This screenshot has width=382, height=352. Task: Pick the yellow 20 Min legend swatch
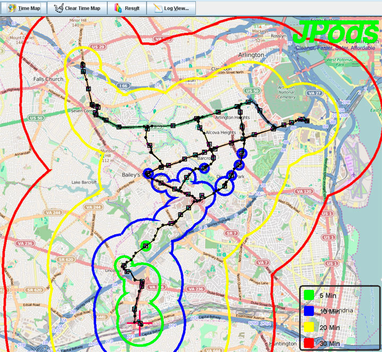[x=309, y=328]
